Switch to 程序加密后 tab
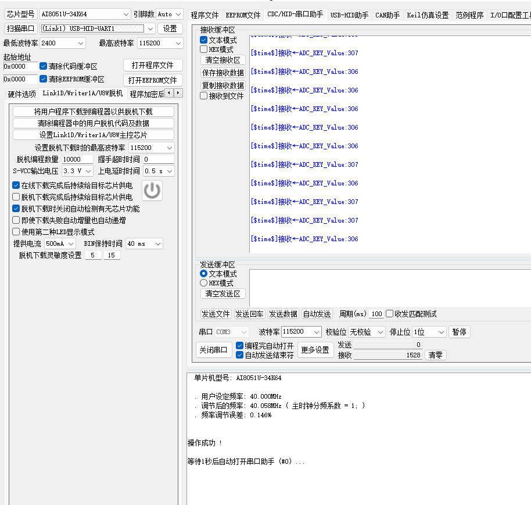 (x=147, y=94)
